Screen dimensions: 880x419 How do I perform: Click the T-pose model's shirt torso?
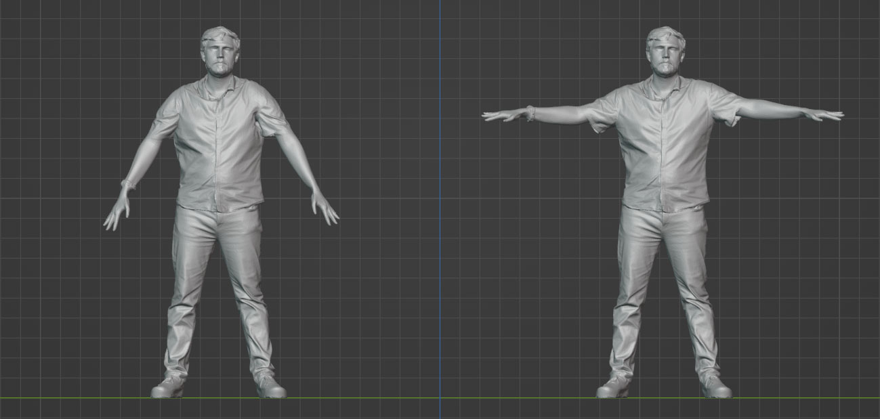(x=665, y=149)
